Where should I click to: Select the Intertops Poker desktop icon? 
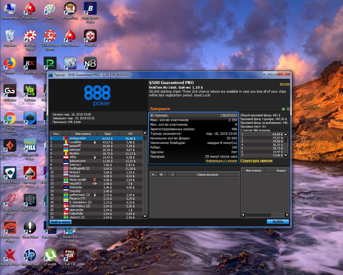point(30,177)
